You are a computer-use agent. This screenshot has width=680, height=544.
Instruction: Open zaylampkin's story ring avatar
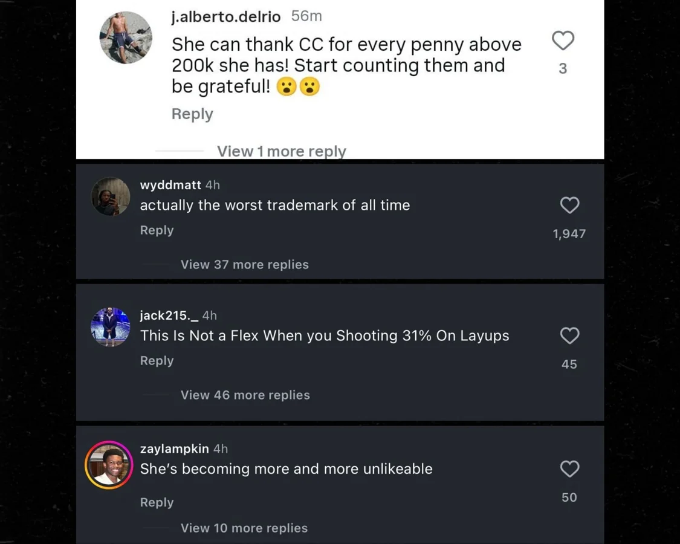coord(109,465)
